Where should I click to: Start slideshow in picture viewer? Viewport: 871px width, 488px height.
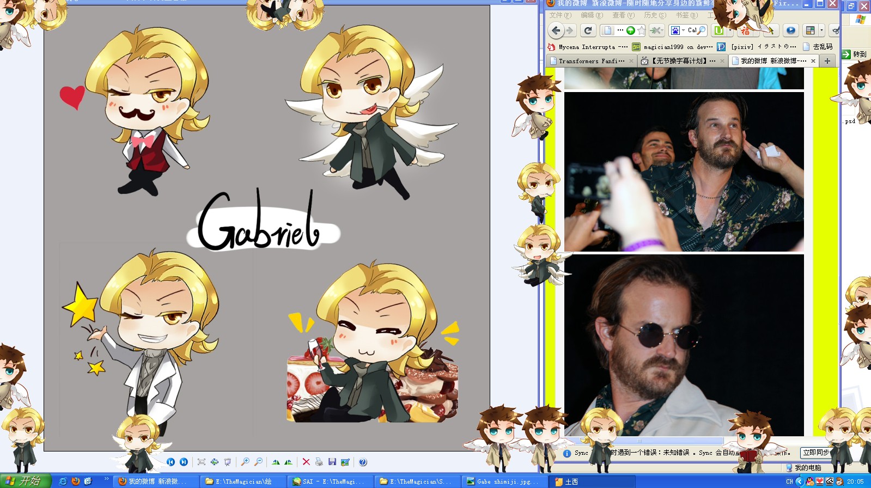coord(227,462)
